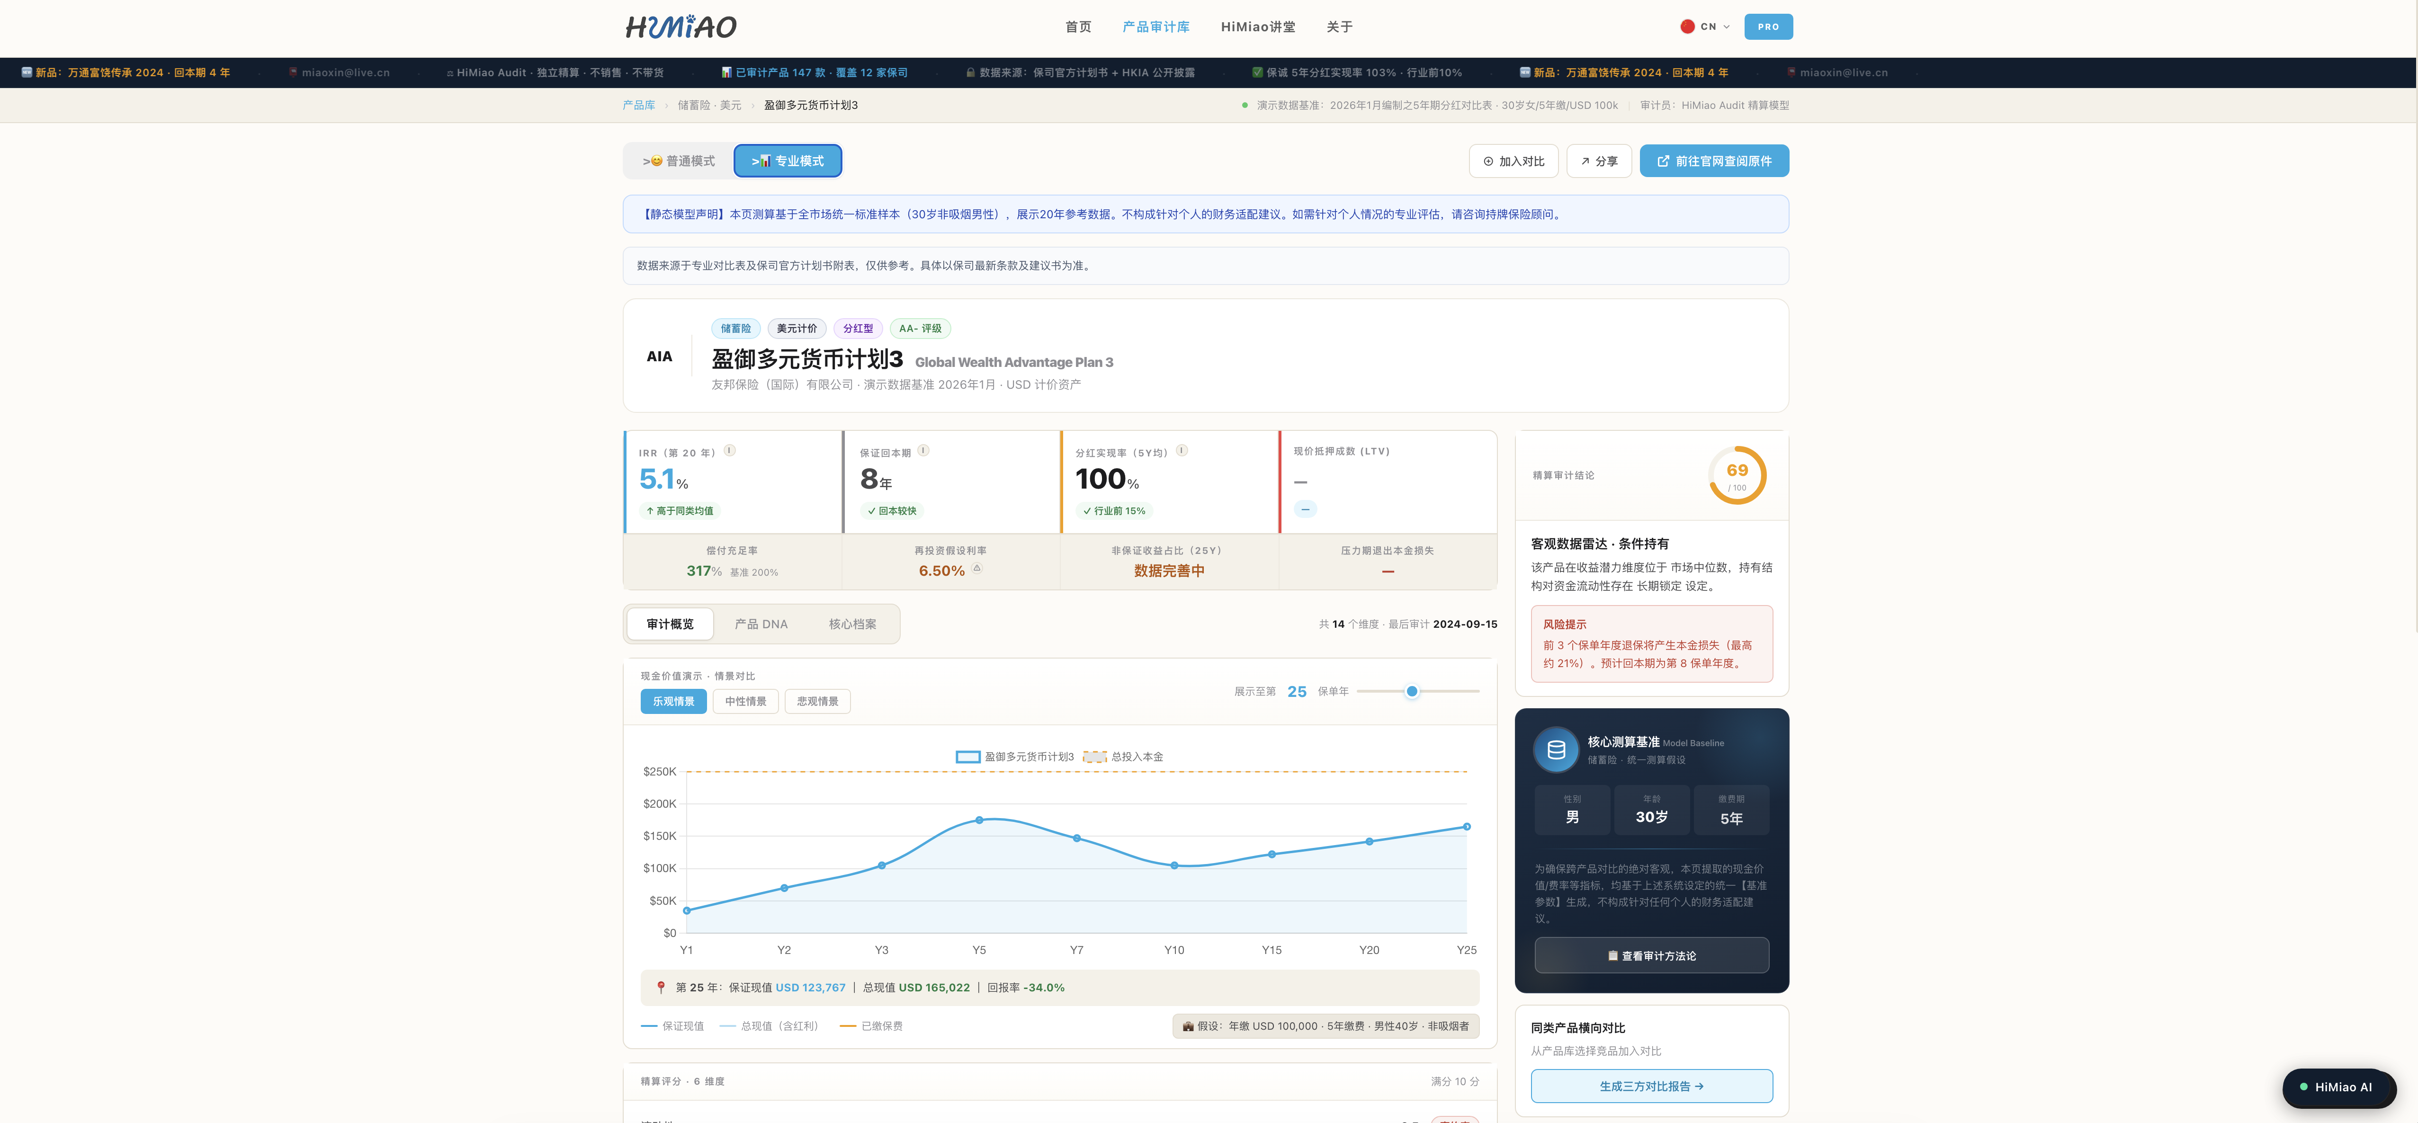Image resolution: width=2418 pixels, height=1123 pixels.
Task: Click the 储蓄险 · 美元 breadcrumb
Action: coord(709,105)
